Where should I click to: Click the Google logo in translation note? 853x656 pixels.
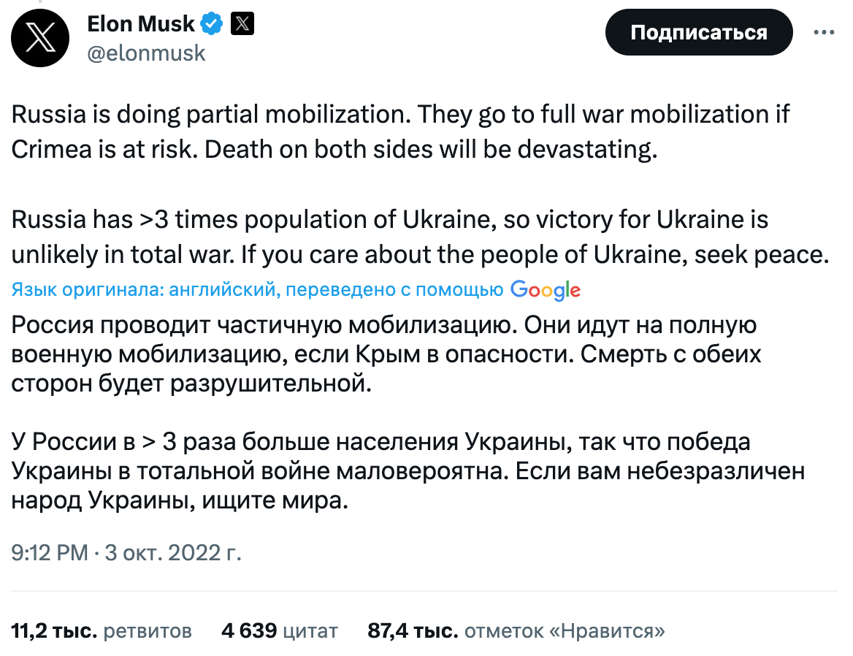(x=545, y=290)
